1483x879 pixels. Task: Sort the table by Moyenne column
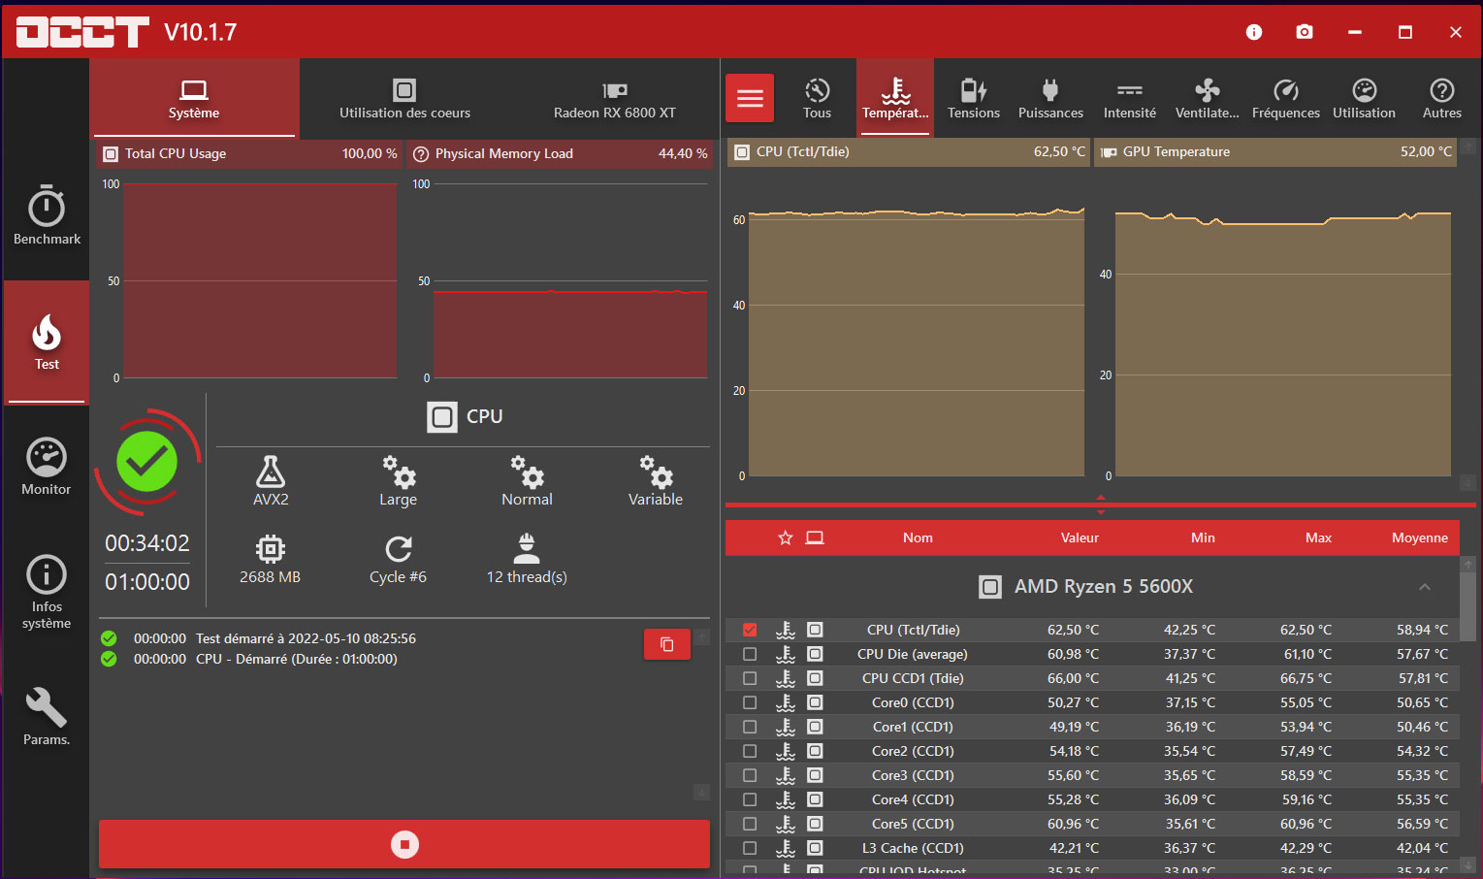[1420, 537]
